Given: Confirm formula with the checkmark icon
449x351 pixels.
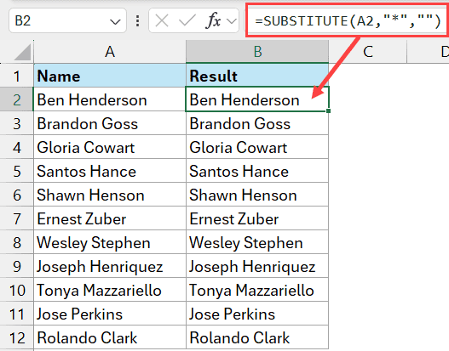Looking at the screenshot, I should point(187,21).
